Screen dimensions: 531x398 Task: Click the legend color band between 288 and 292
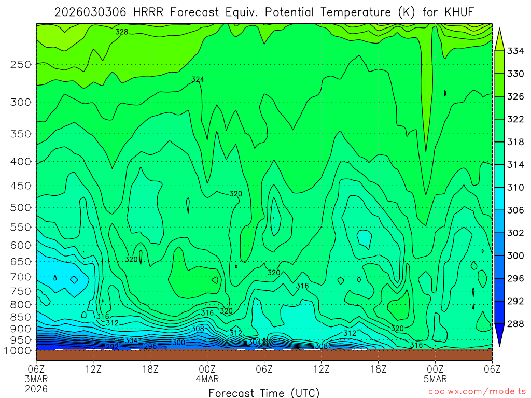(x=499, y=312)
